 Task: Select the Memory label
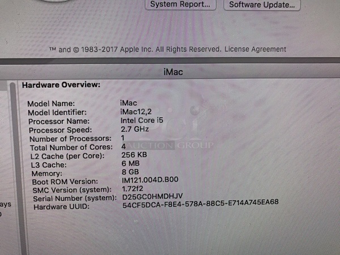47,173
